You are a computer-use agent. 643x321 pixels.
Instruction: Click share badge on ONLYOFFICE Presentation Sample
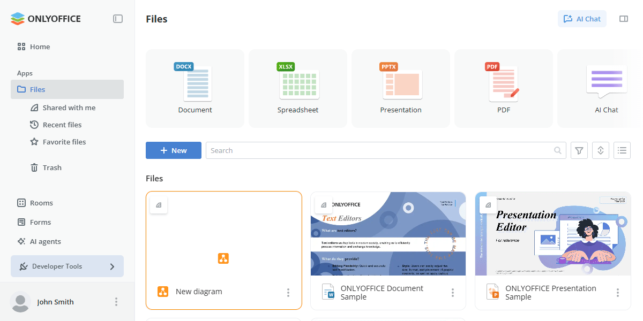(x=488, y=205)
